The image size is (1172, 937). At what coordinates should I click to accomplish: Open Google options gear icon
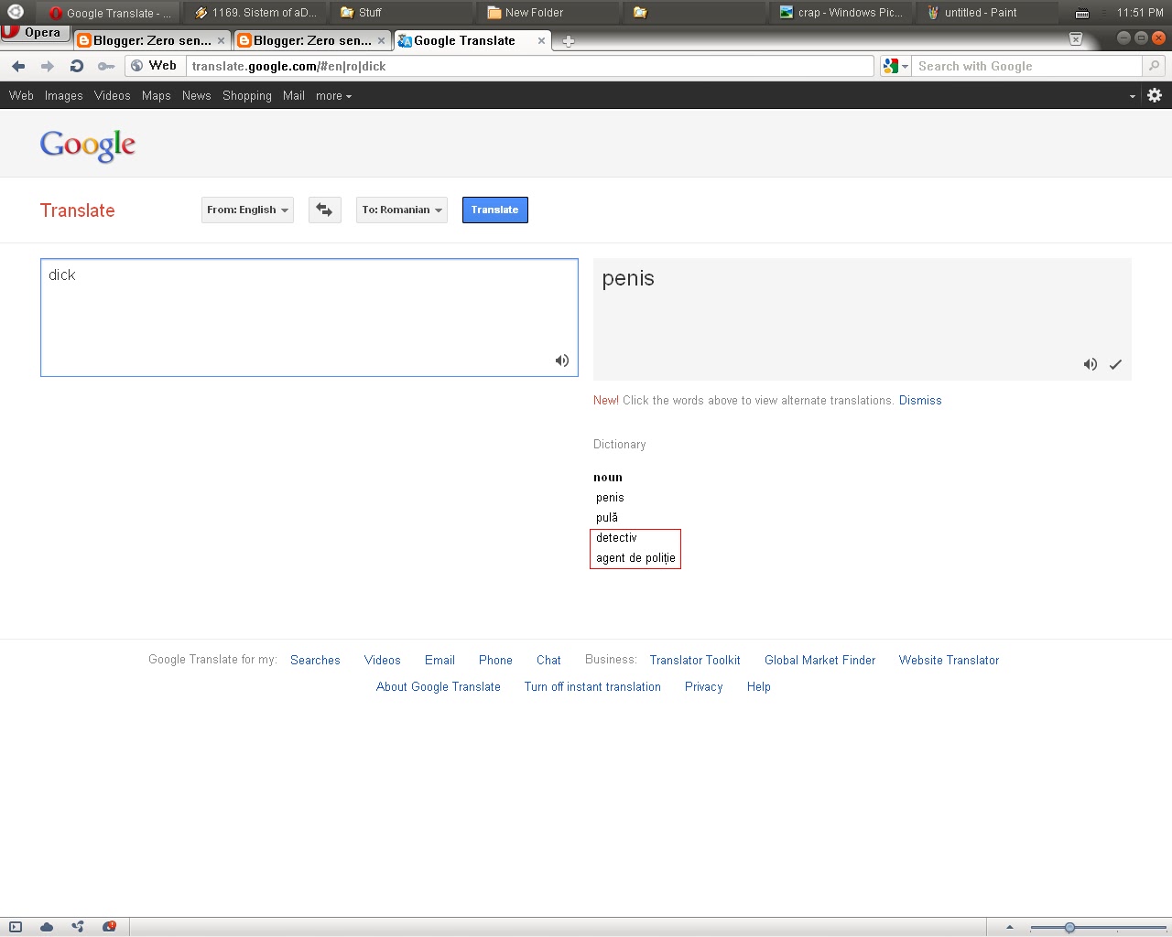tap(1155, 95)
